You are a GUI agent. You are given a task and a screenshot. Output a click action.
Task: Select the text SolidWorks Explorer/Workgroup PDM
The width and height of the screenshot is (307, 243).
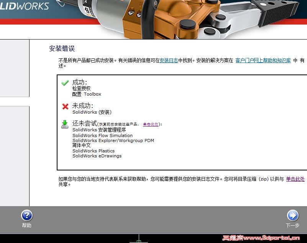tap(113, 141)
